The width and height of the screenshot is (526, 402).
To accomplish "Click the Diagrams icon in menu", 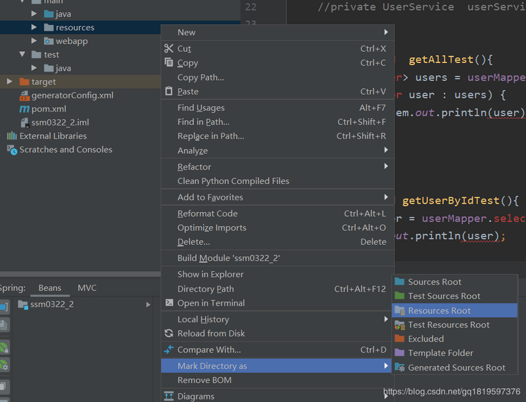I will (x=169, y=397).
